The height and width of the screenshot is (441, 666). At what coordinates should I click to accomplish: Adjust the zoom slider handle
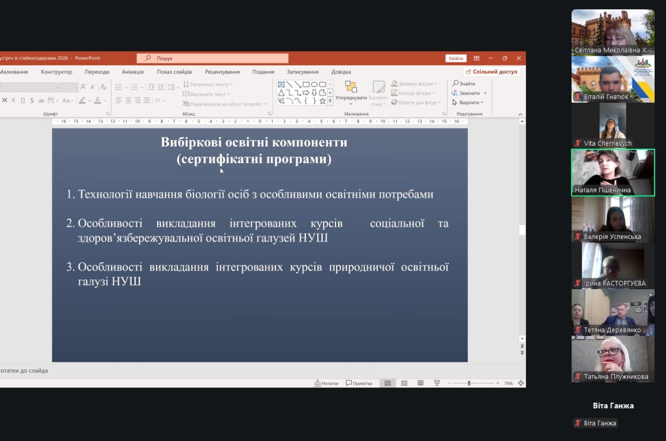coord(469,383)
